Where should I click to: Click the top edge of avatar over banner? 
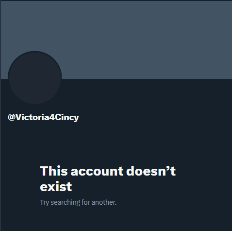(34, 52)
